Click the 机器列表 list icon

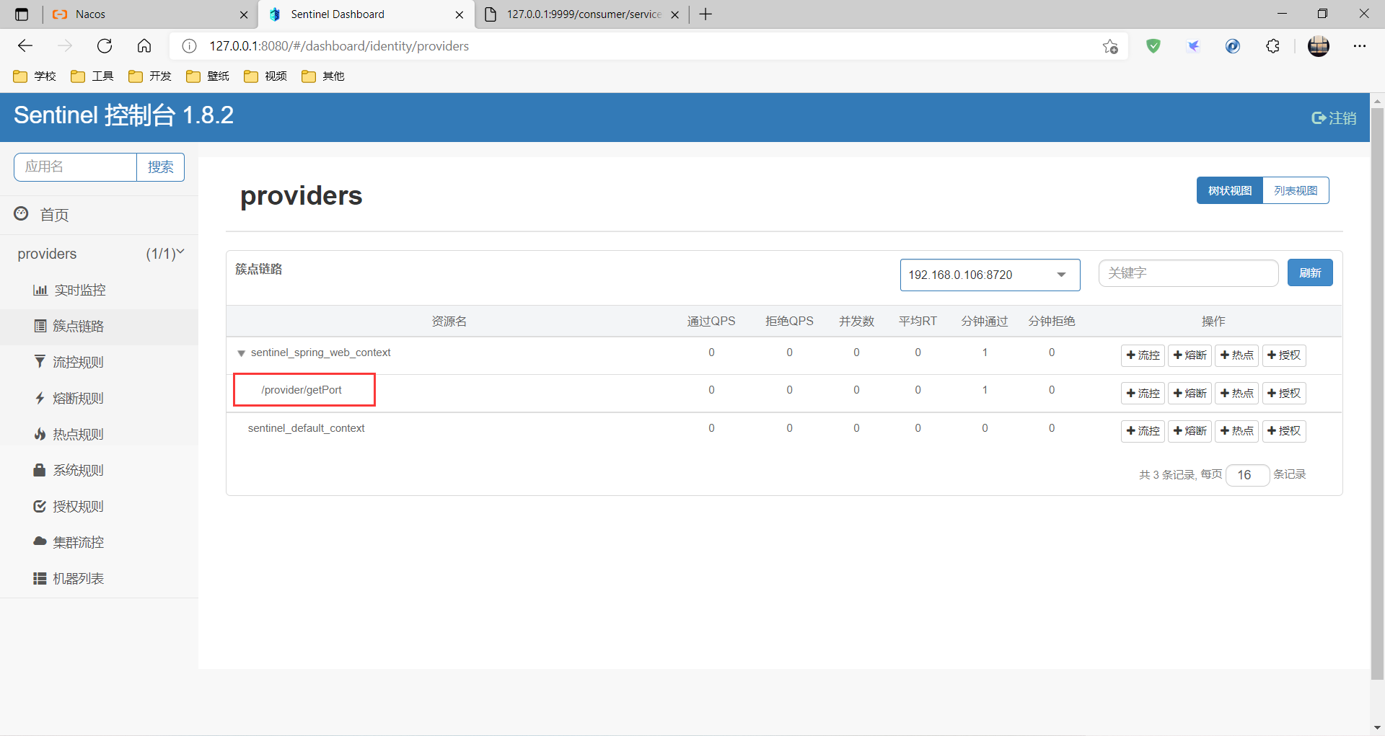point(40,578)
